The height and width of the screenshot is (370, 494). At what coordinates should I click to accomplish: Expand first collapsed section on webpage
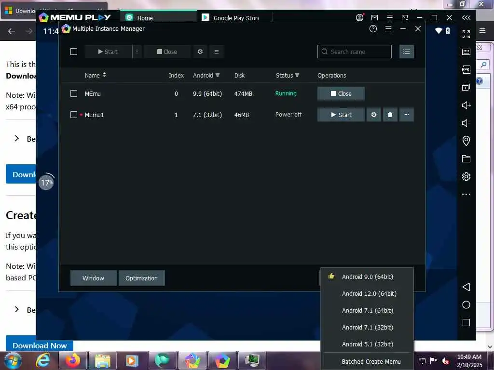pos(17,138)
